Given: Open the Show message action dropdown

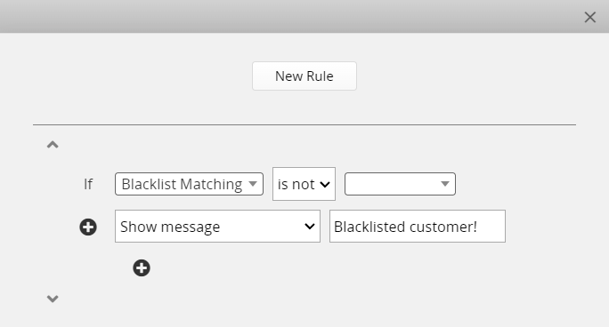Looking at the screenshot, I should tap(217, 227).
